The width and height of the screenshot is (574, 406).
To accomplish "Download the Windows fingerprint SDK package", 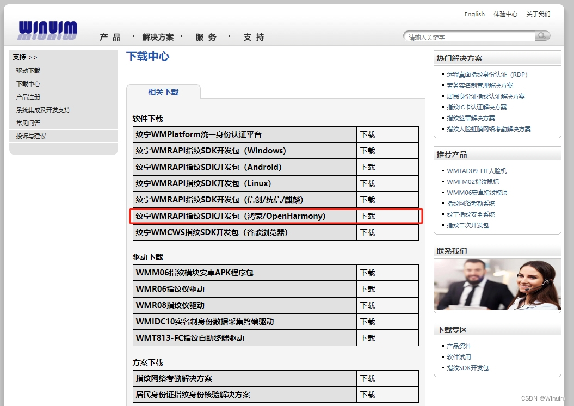I will [x=368, y=151].
